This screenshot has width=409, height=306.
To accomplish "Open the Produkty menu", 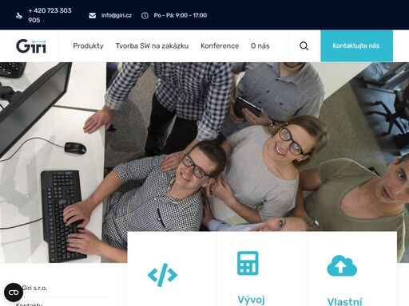I will (x=88, y=45).
